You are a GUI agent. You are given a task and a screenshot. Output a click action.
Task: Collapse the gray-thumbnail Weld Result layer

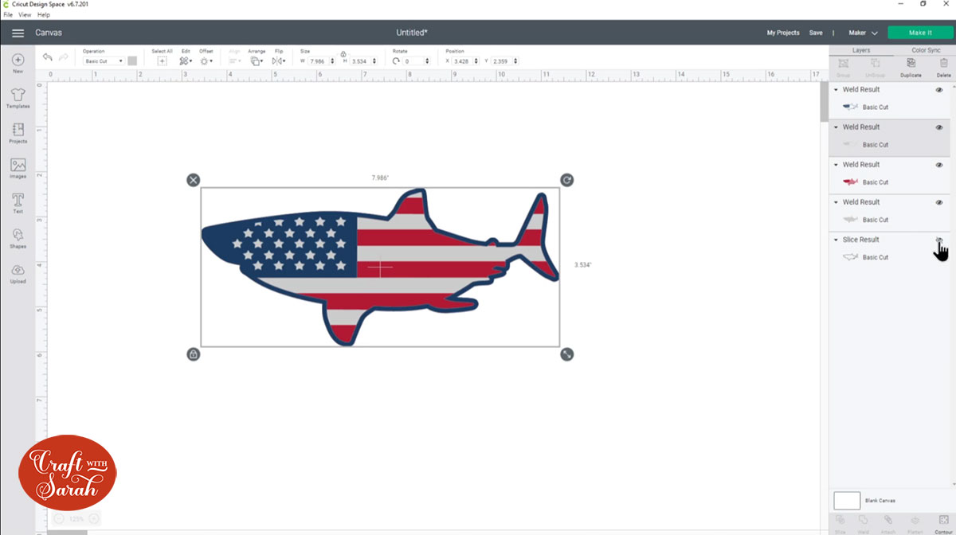pos(836,202)
